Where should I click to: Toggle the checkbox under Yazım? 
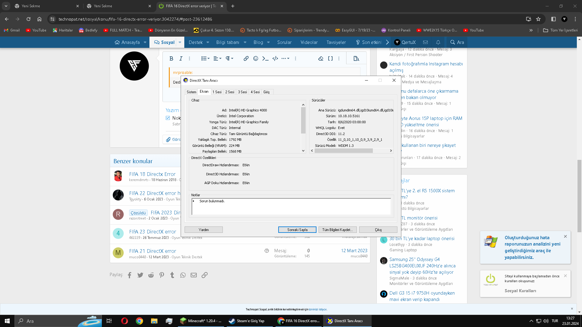coord(168,118)
